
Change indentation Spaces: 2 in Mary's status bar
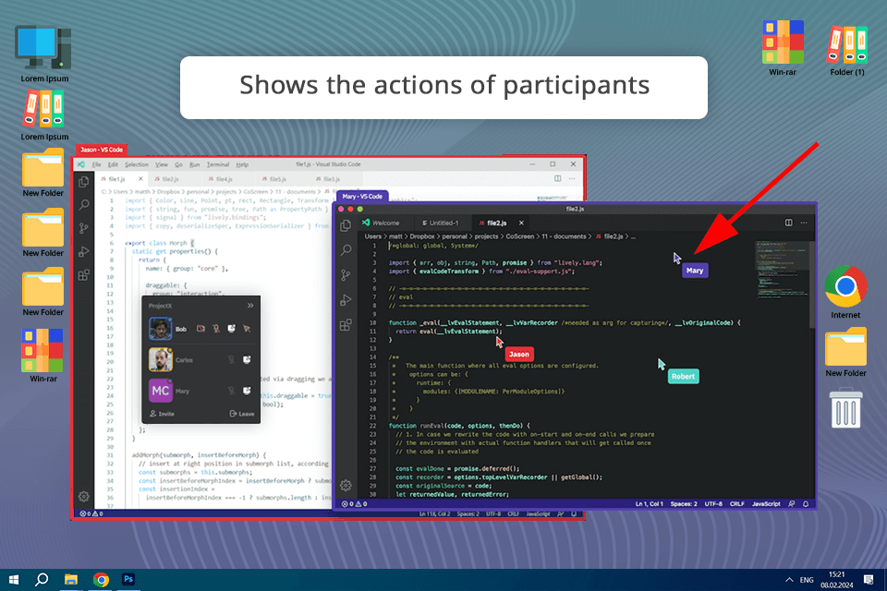click(684, 504)
